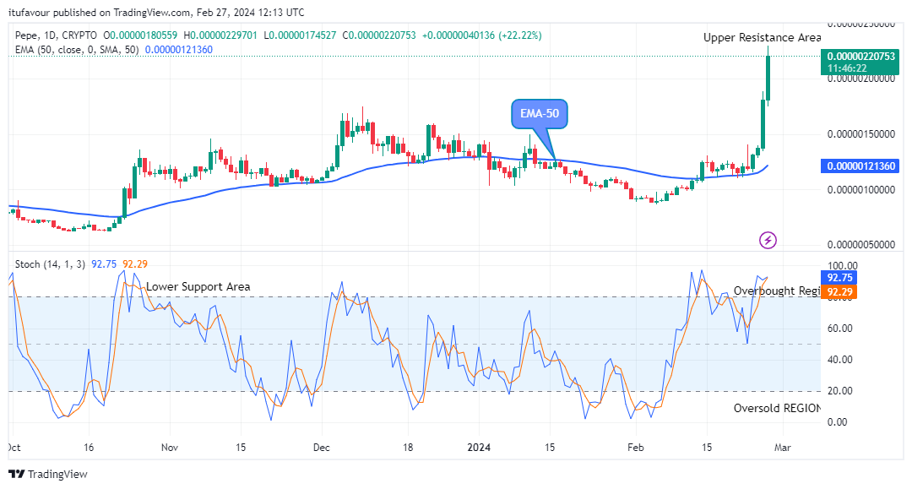This screenshot has height=489, width=912.
Task: Click the 2024 label on time axis
Action: point(479,447)
